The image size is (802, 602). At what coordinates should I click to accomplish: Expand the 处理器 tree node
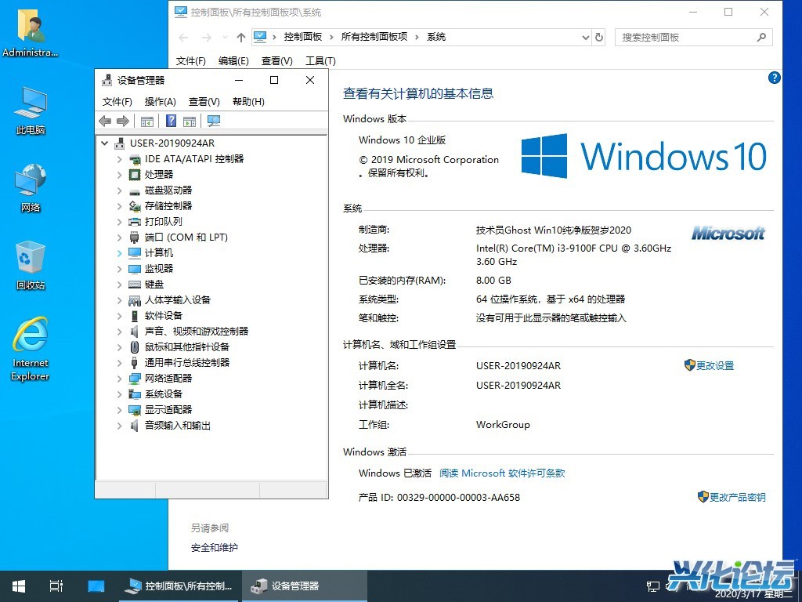(x=119, y=175)
